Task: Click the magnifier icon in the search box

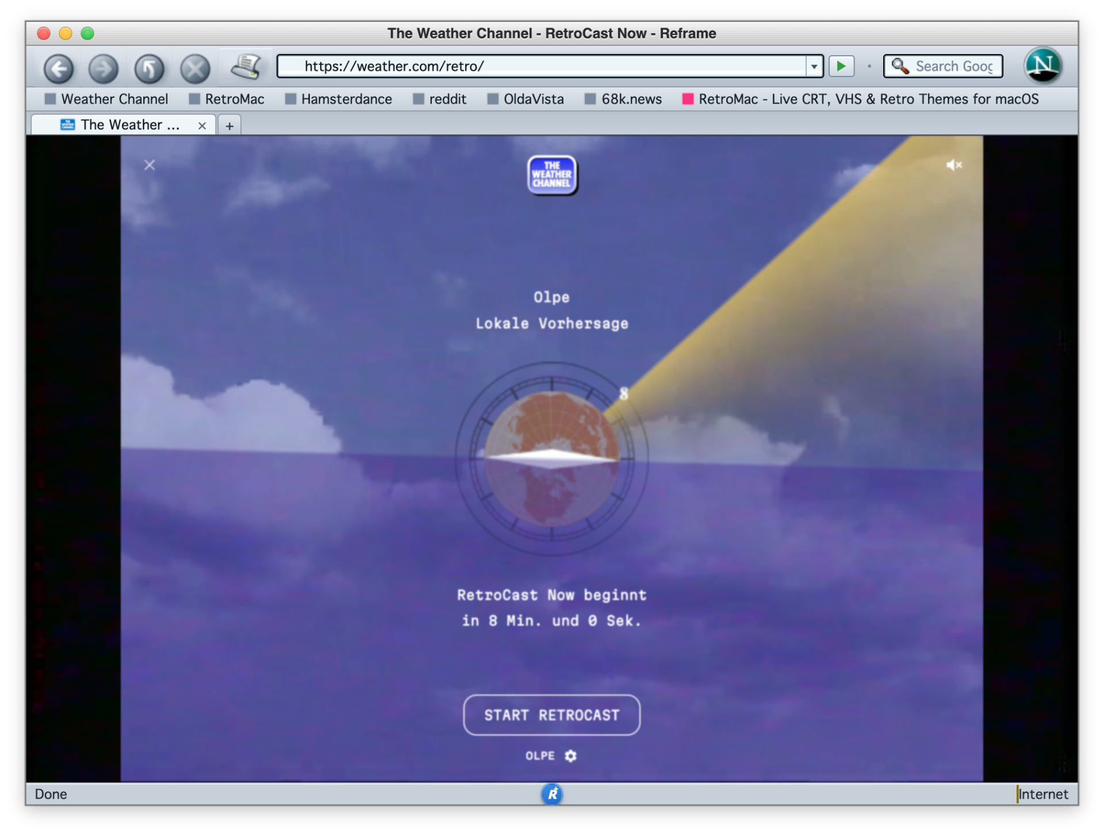Action: click(900, 66)
